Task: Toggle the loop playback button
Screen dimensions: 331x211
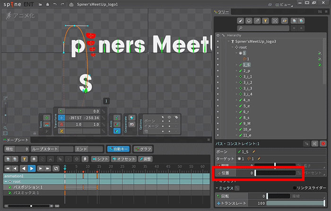Action: [x=56, y=169]
